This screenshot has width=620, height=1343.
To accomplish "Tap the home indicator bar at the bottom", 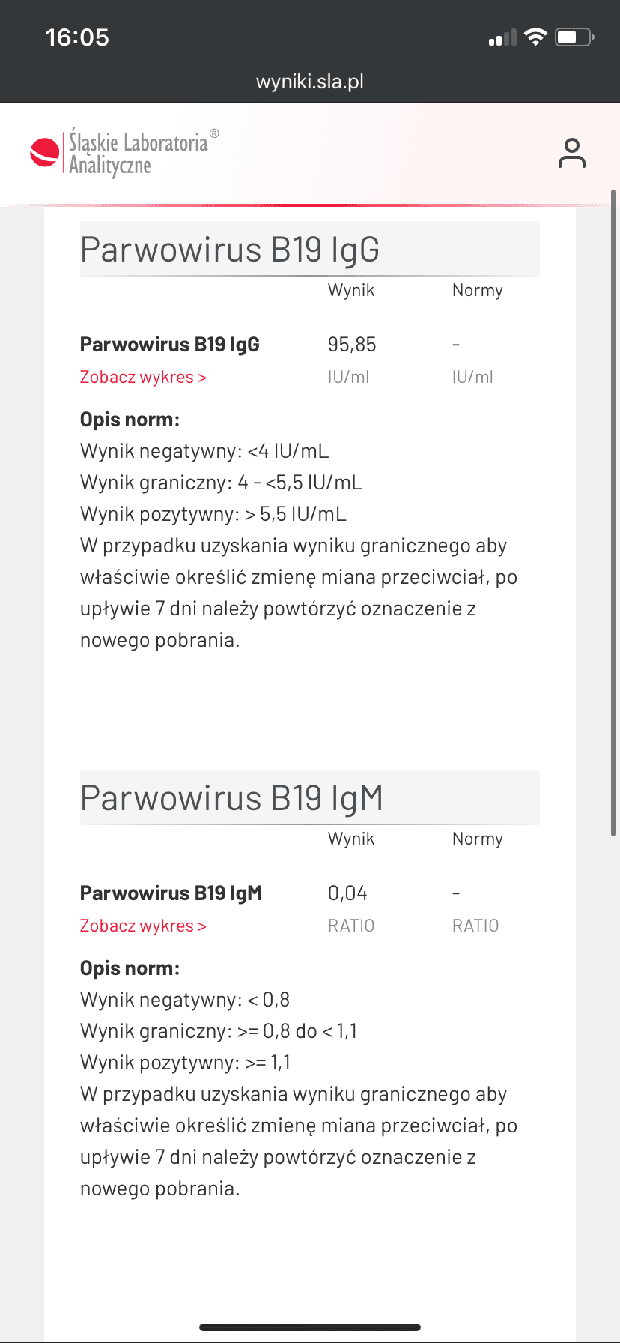I will (x=310, y=1327).
